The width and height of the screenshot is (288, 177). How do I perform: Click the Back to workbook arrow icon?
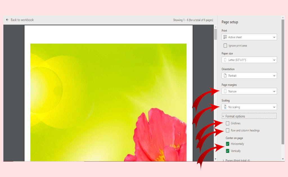[x=7, y=20]
